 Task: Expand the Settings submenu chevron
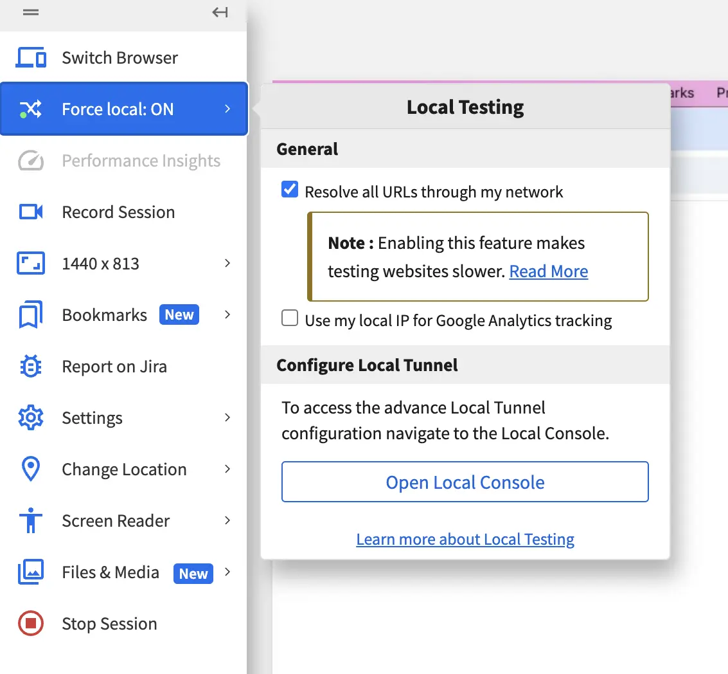click(227, 417)
